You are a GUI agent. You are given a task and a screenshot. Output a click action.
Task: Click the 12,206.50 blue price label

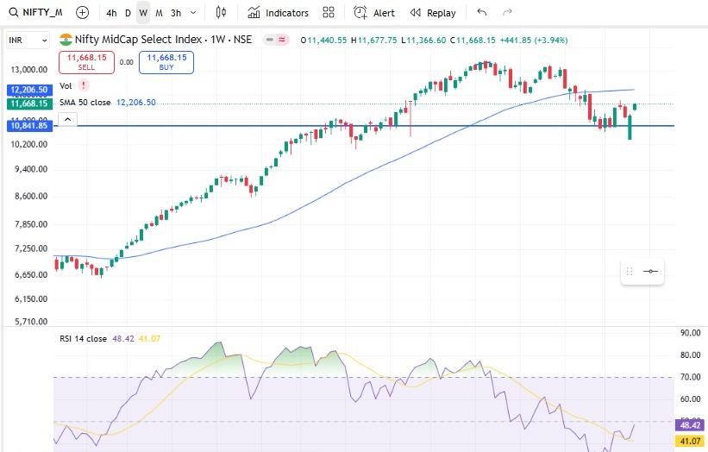click(29, 90)
